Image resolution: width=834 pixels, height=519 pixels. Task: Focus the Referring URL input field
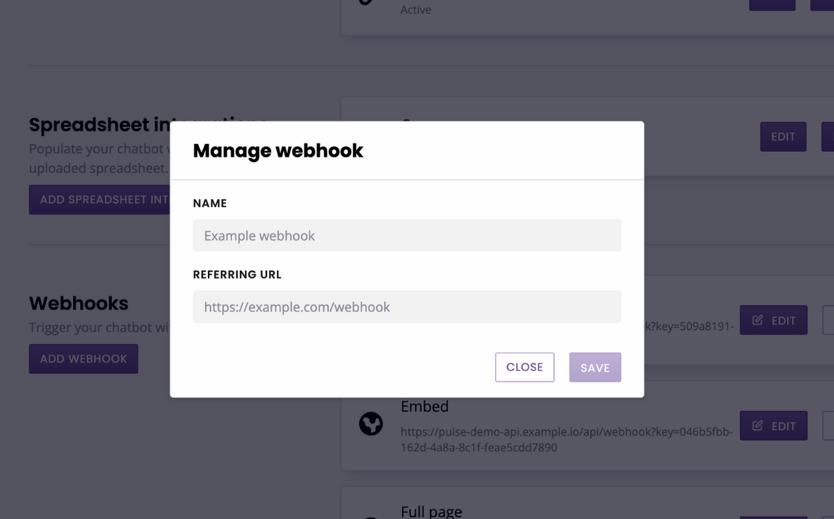(407, 307)
